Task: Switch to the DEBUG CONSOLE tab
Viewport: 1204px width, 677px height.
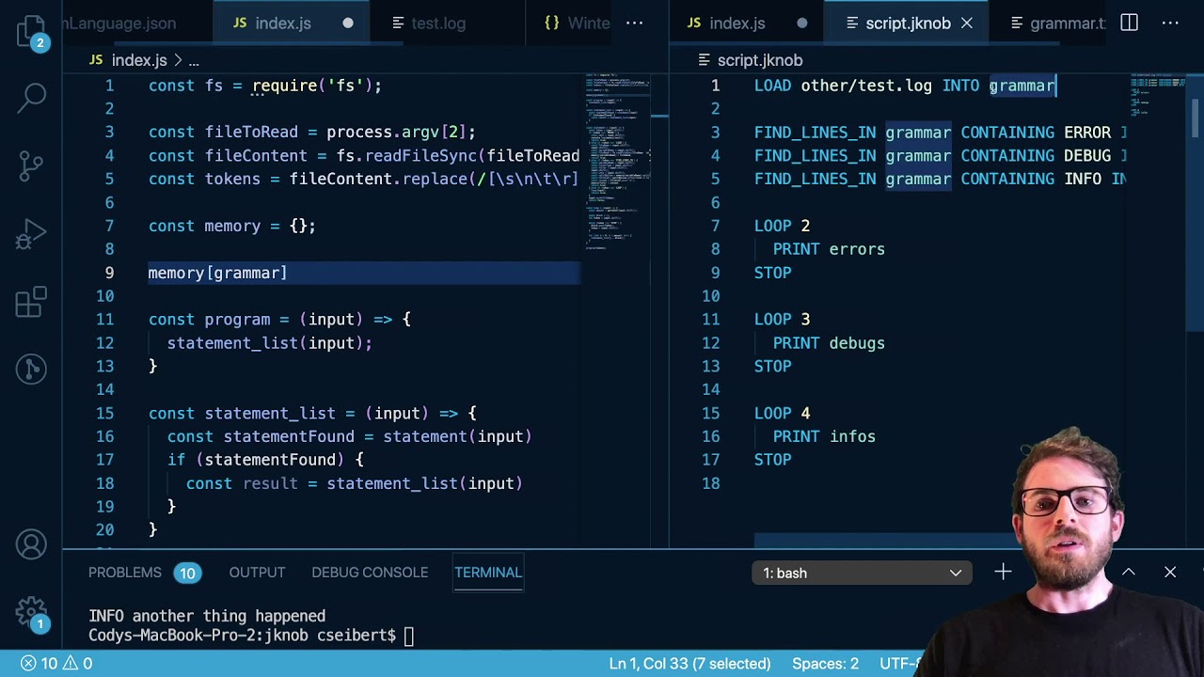Action: 370,572
